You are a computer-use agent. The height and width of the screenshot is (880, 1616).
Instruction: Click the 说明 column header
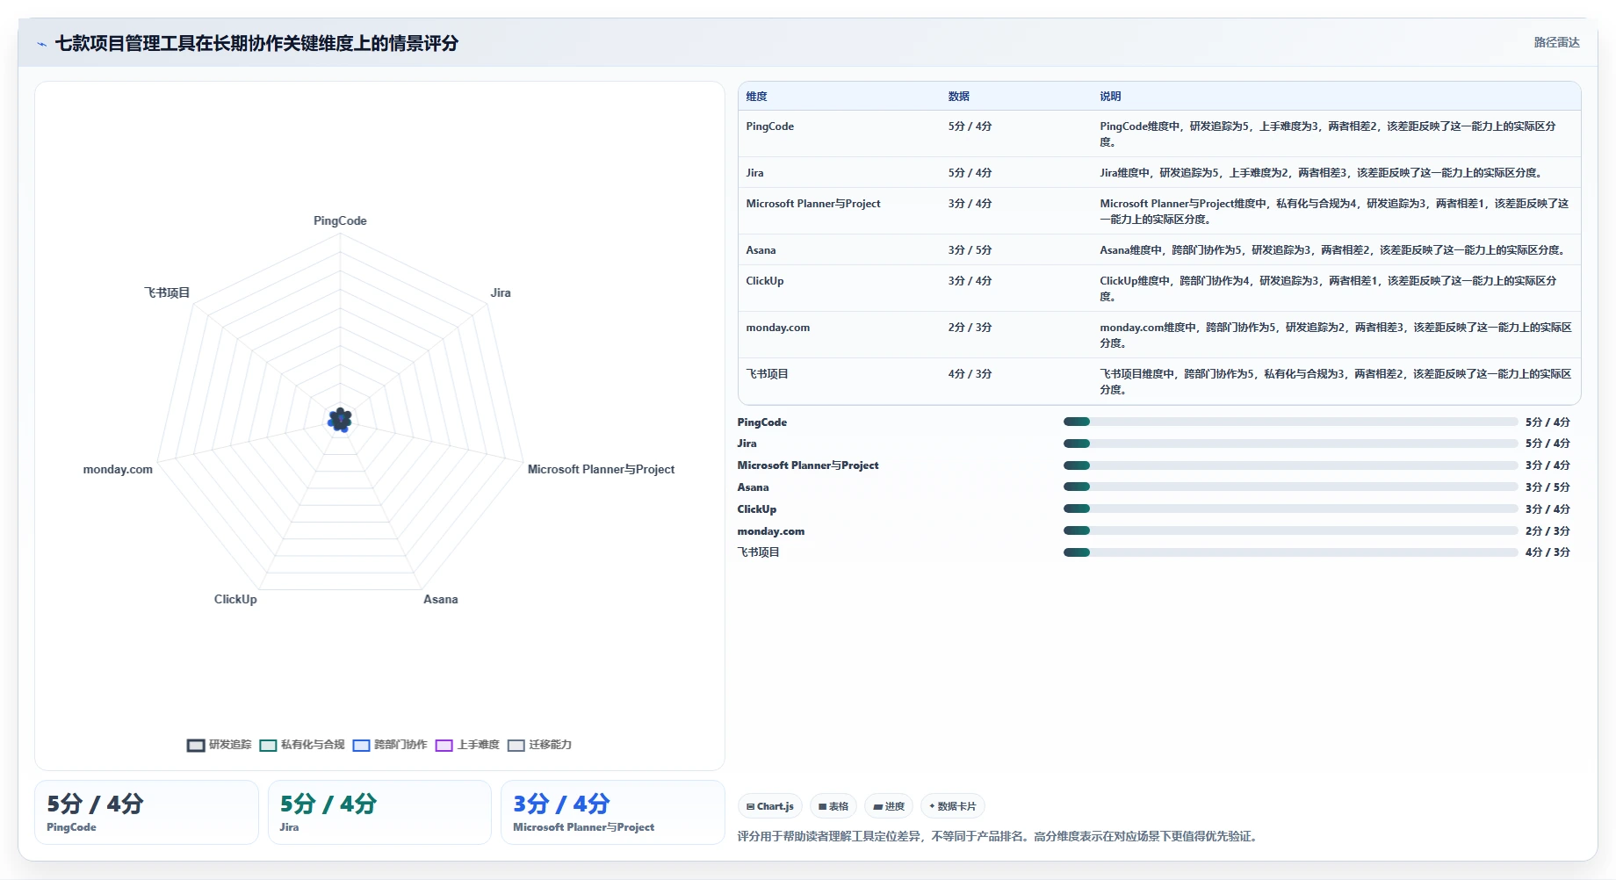coord(1110,97)
